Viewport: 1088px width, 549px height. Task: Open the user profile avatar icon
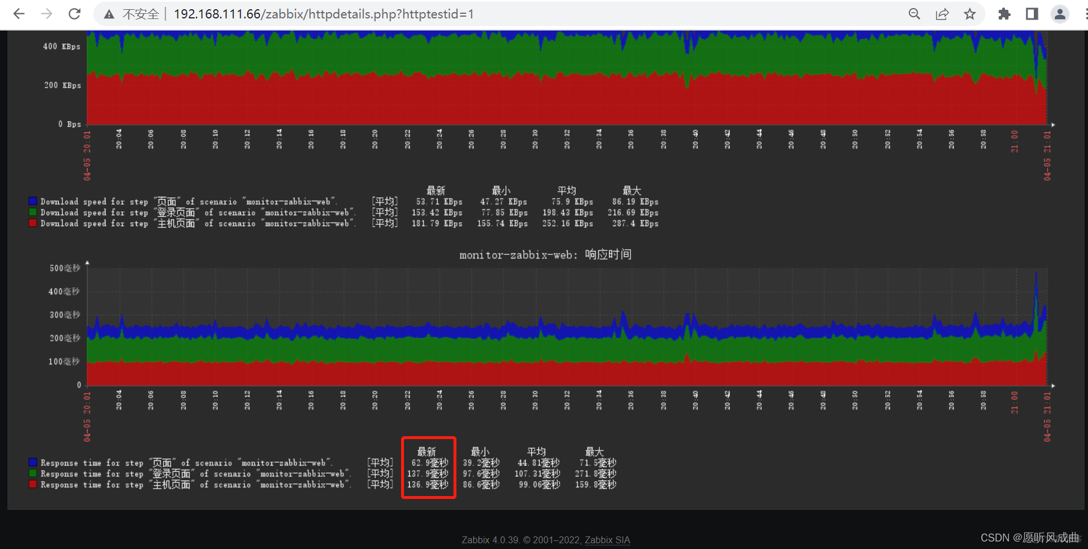click(1060, 14)
